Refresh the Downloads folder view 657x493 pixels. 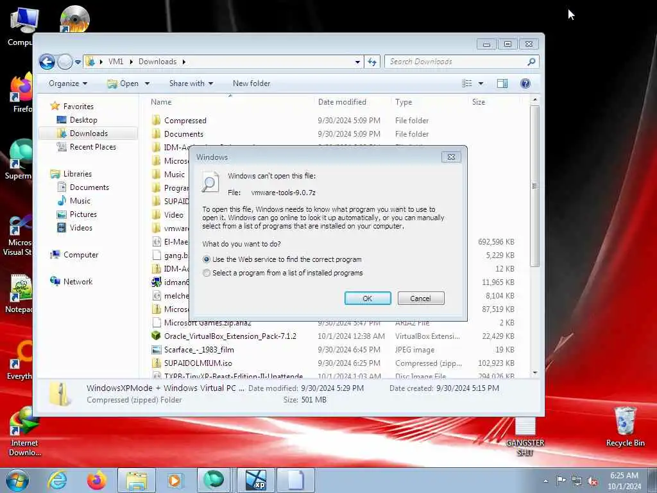tap(372, 62)
